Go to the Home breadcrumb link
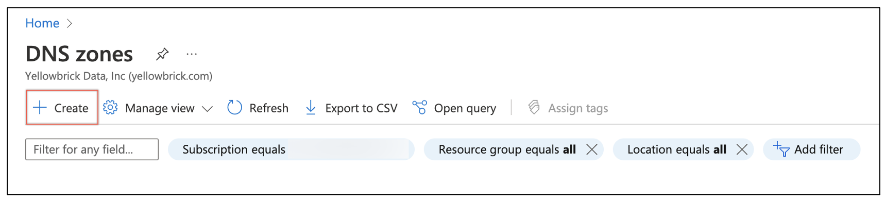Image resolution: width=885 pixels, height=202 pixels. (x=42, y=23)
